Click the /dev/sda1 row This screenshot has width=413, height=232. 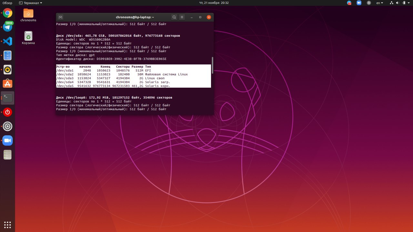click(134, 70)
